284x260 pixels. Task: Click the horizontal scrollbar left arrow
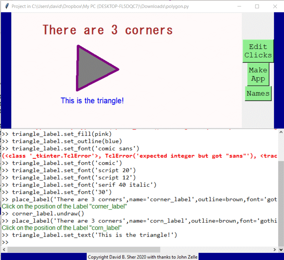pyautogui.click(x=4, y=250)
